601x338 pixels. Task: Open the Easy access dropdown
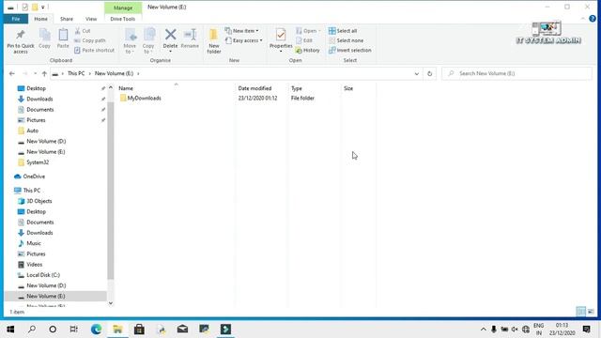coord(244,40)
